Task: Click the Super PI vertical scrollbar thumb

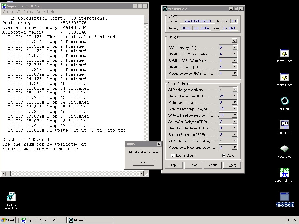Action: pos(146,22)
